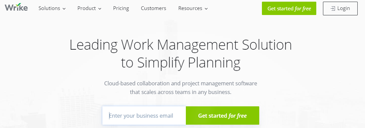
Task: Click 'that scales across teams' subtitle line
Action: (x=180, y=92)
